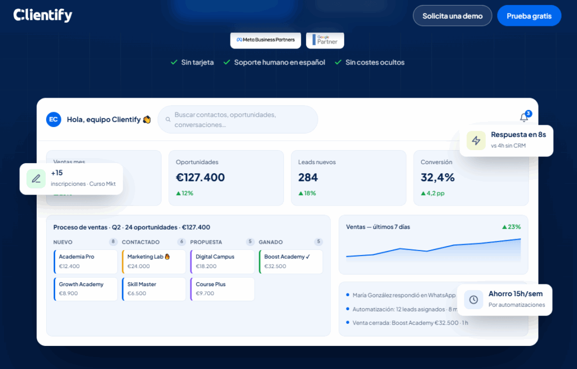Click 'Ventas — últimos 7 días' title
Viewport: 577px width, 369px height.
378,227
